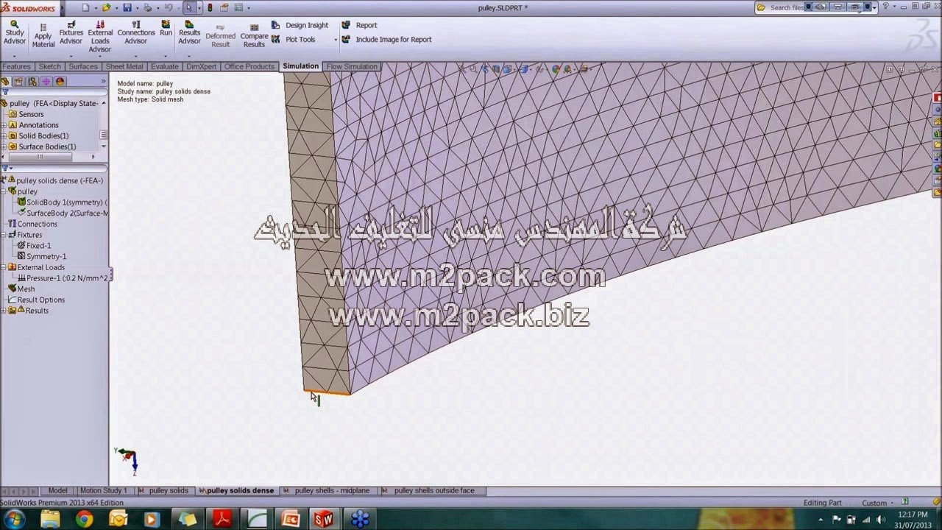Select the Mesh item in study tree

[x=22, y=289]
